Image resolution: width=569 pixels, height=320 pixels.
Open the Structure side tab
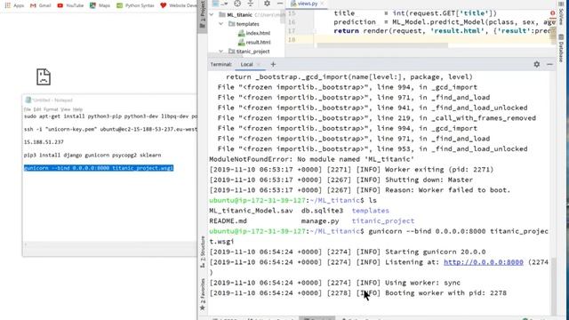click(x=203, y=252)
